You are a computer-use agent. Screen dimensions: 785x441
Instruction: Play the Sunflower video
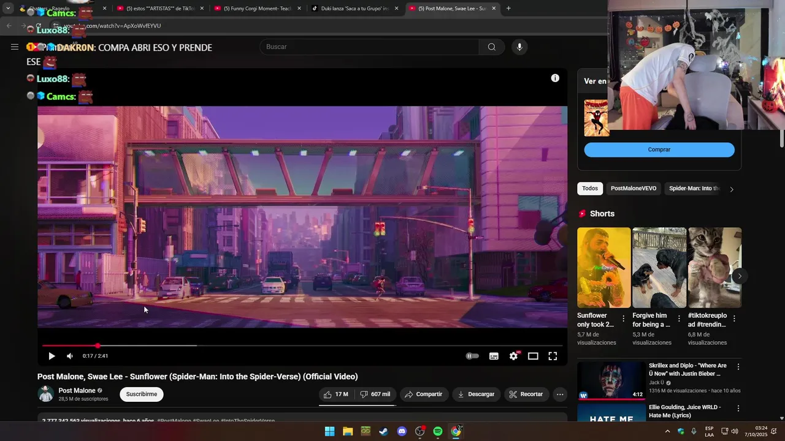coord(52,356)
